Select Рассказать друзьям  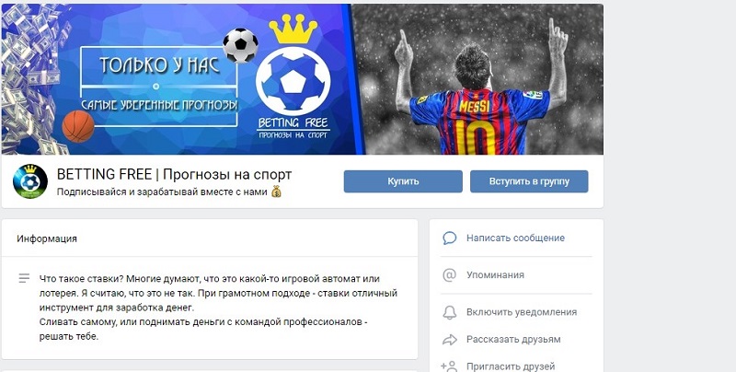point(513,340)
